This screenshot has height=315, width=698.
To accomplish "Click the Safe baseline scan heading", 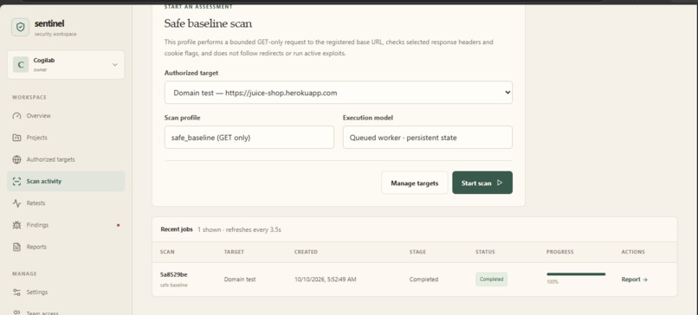I will point(208,23).
